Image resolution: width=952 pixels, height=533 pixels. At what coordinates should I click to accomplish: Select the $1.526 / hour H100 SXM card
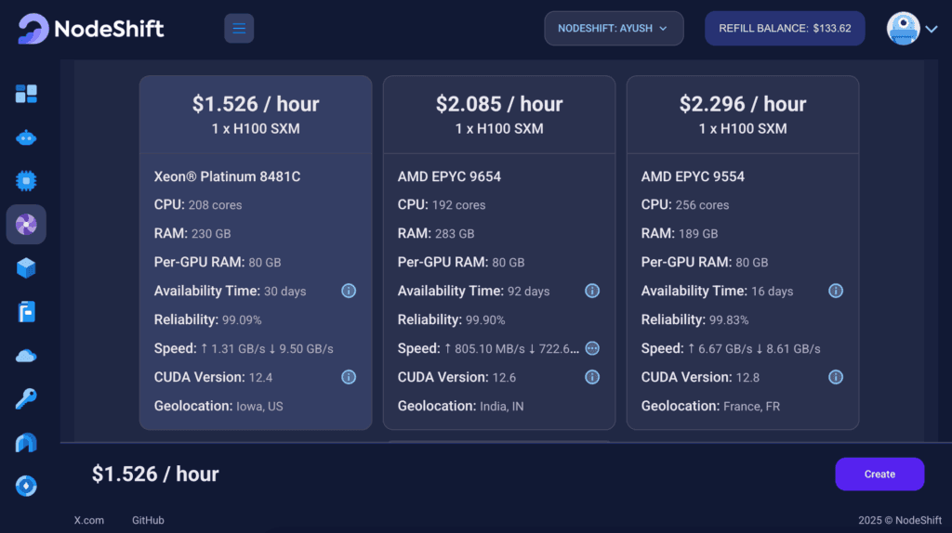tap(256, 253)
